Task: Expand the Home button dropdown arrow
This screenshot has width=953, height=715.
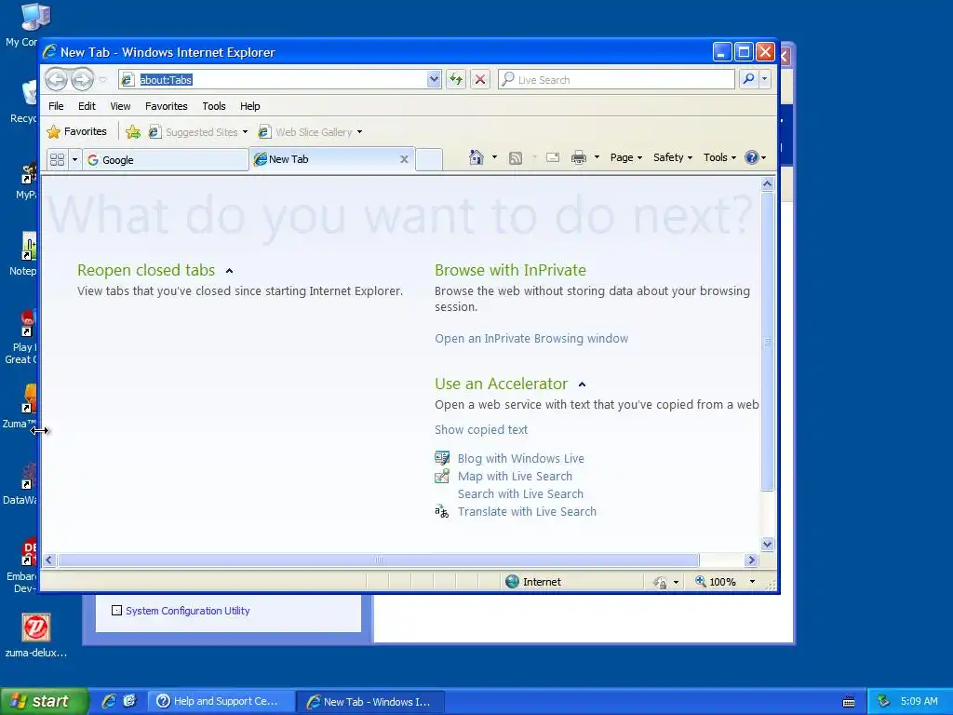Action: pos(495,157)
